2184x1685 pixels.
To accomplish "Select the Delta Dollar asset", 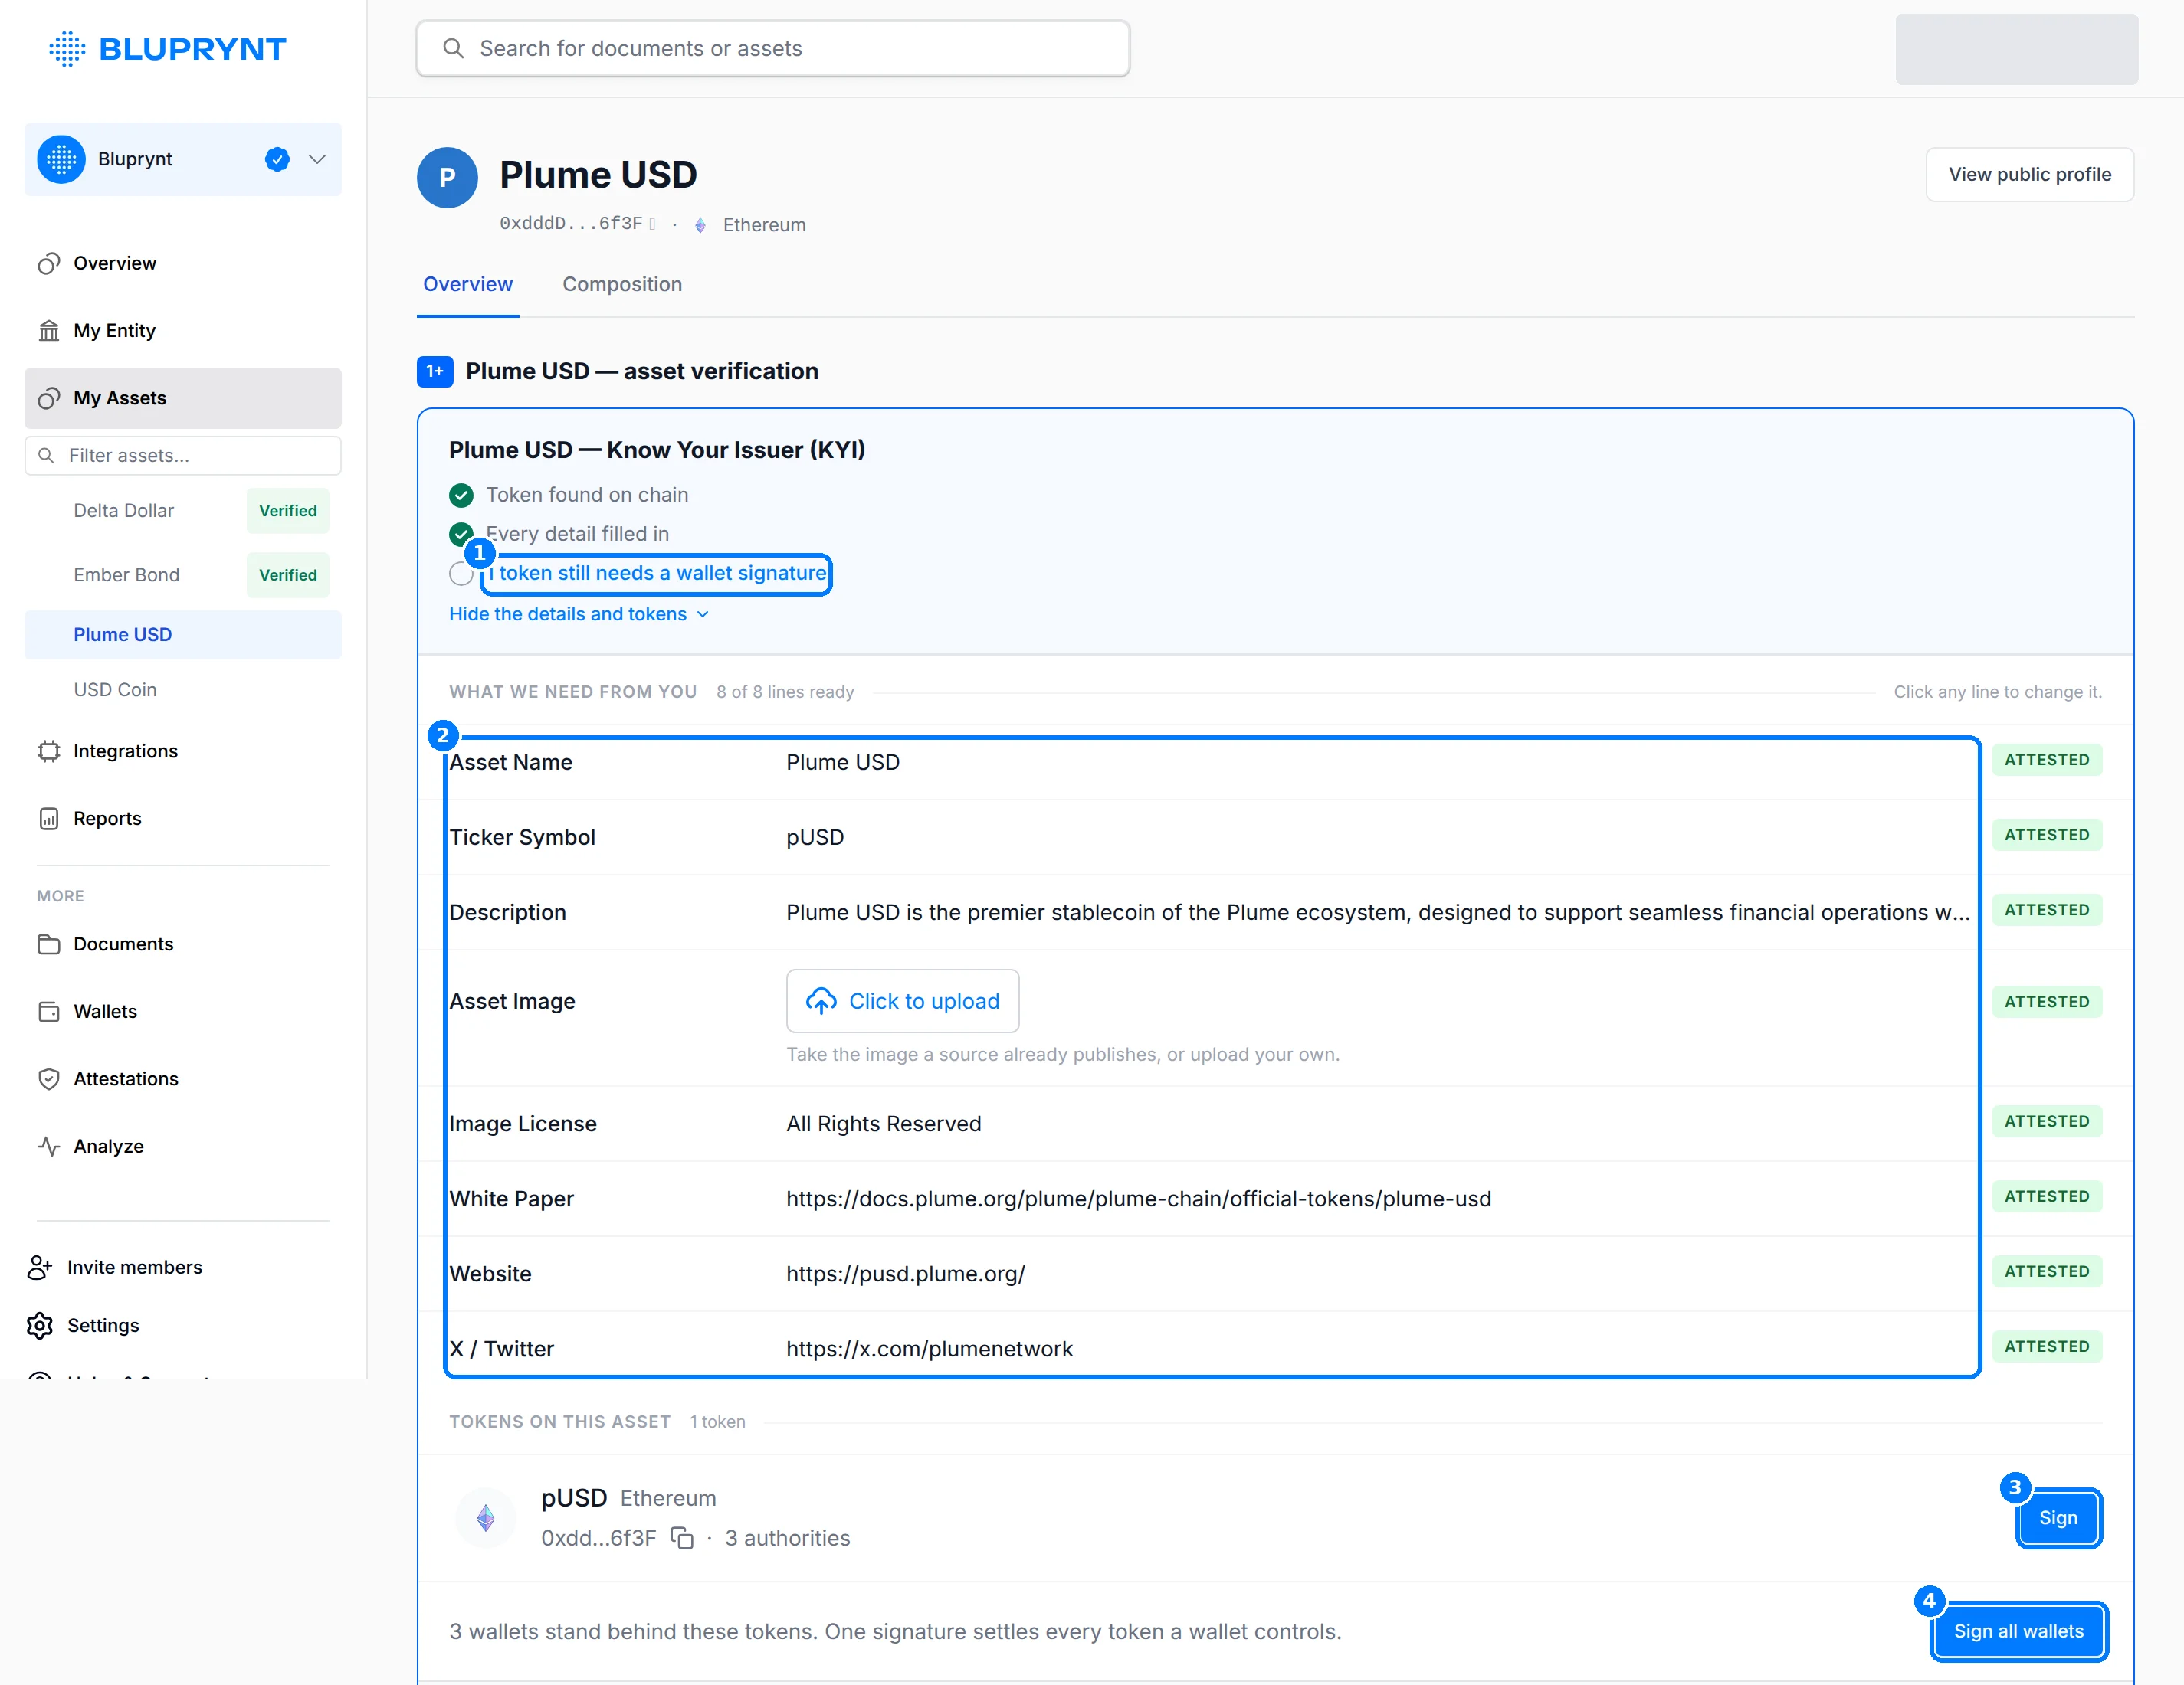I will [124, 511].
